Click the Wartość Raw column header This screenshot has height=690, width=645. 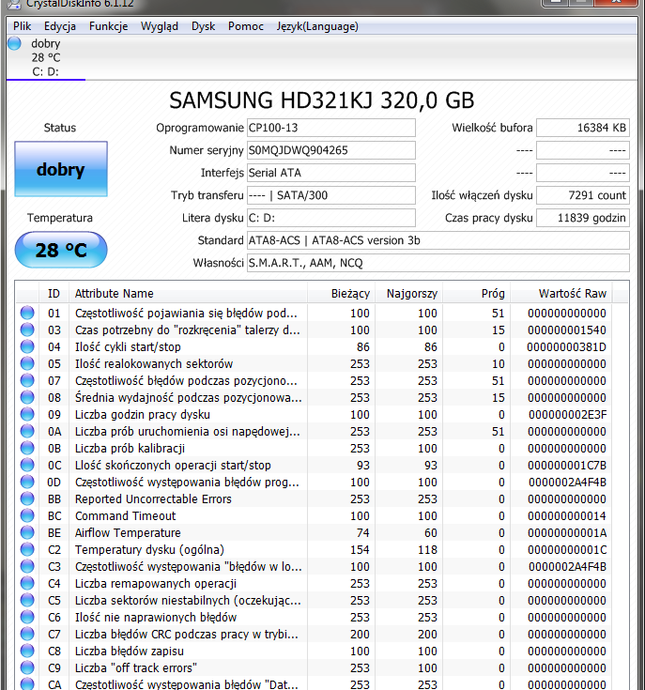(561, 294)
